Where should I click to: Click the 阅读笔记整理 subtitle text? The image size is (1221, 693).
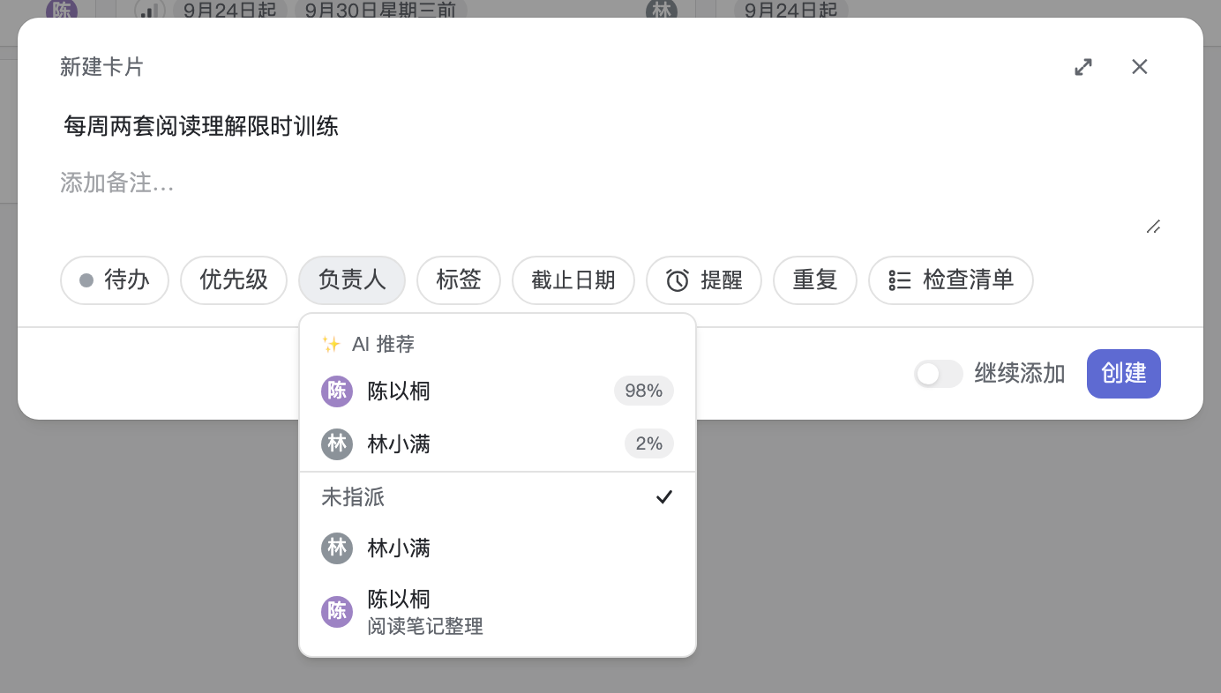click(425, 627)
